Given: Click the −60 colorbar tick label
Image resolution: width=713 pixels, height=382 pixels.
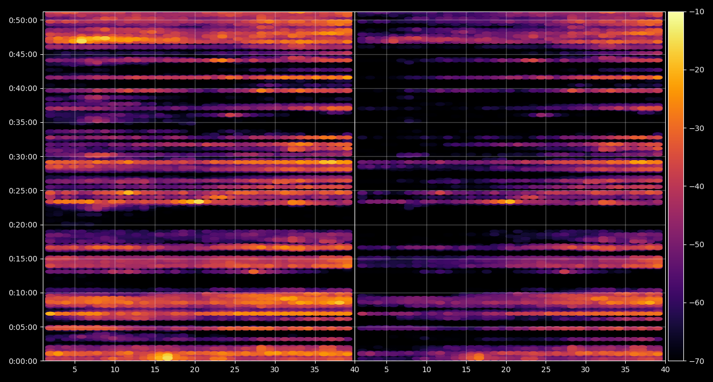Looking at the screenshot, I should (x=697, y=303).
